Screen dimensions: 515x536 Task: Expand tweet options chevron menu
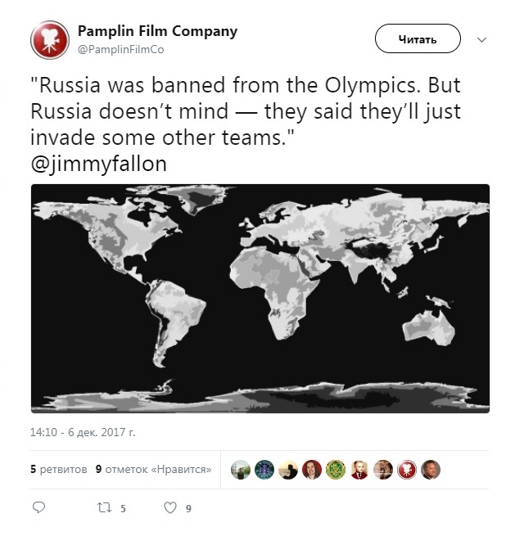[x=482, y=39]
